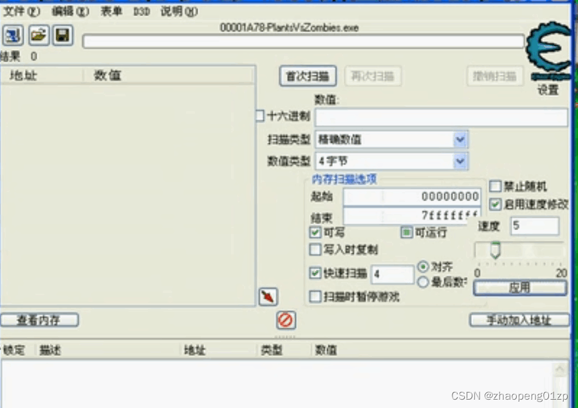Open the process selection icon
This screenshot has height=408, width=578.
click(x=12, y=35)
